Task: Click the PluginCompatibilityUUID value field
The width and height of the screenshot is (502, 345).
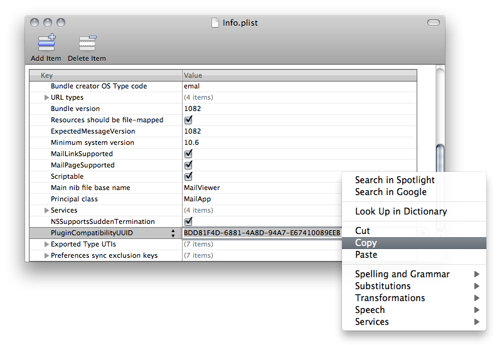Action: tap(262, 233)
